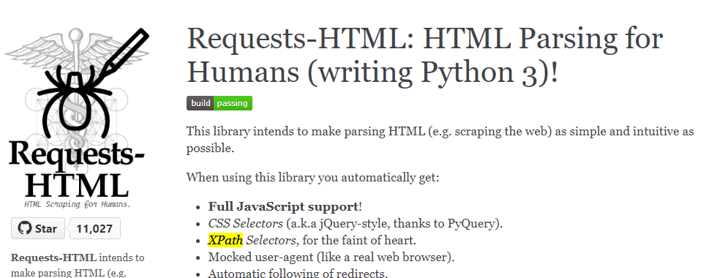Open the 11,027 stargazers count

point(94,228)
